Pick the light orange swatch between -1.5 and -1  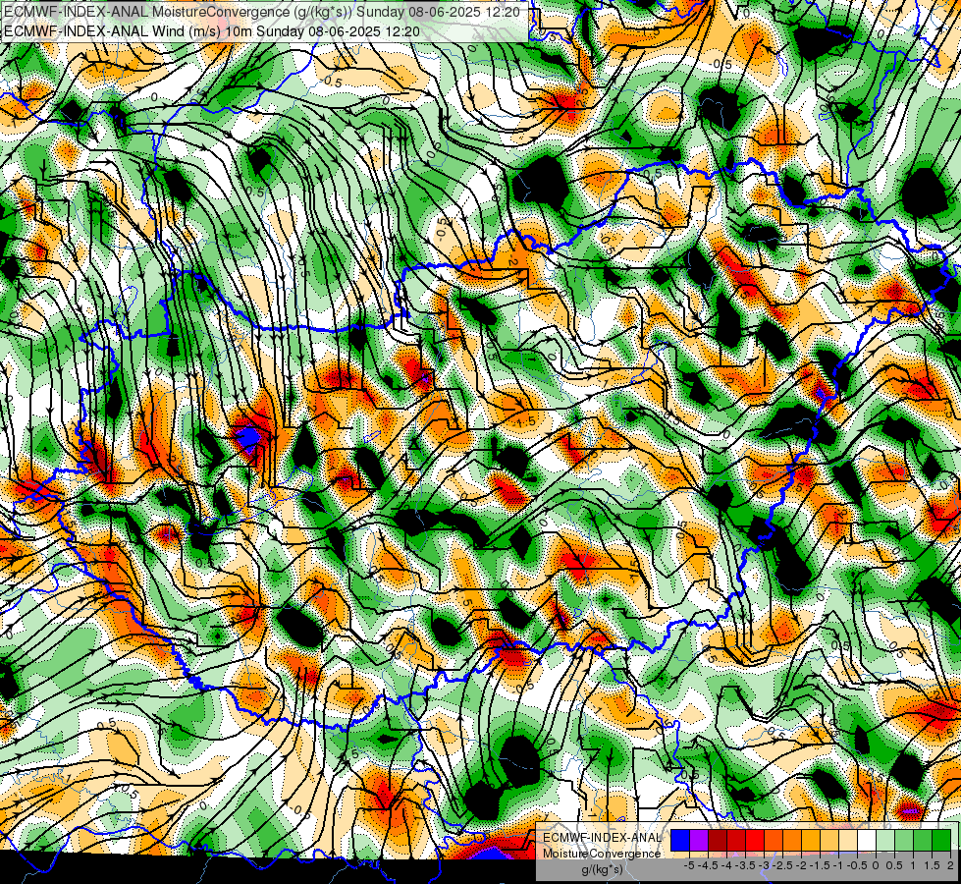click(829, 841)
